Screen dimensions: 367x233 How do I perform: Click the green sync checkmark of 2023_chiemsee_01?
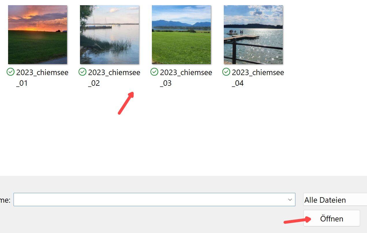(x=11, y=72)
